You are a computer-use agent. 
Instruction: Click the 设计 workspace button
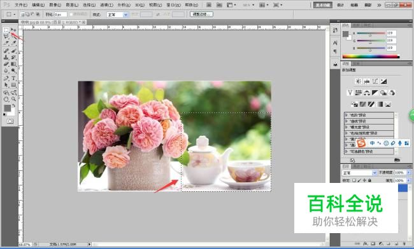pos(341,5)
